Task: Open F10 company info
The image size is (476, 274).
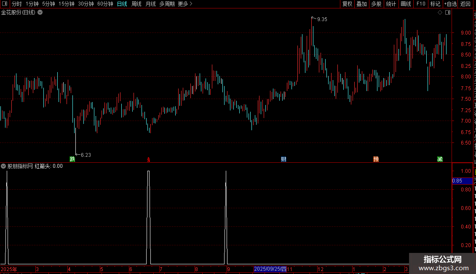Action: [421, 4]
